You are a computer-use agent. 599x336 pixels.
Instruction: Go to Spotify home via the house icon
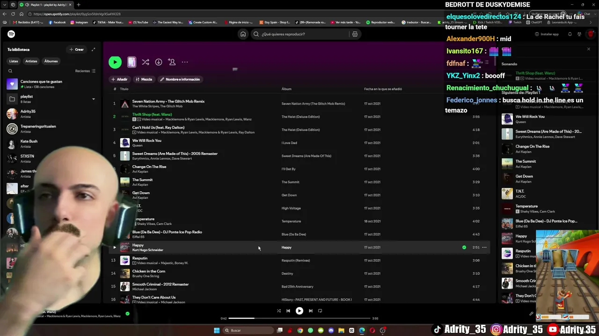click(x=243, y=34)
